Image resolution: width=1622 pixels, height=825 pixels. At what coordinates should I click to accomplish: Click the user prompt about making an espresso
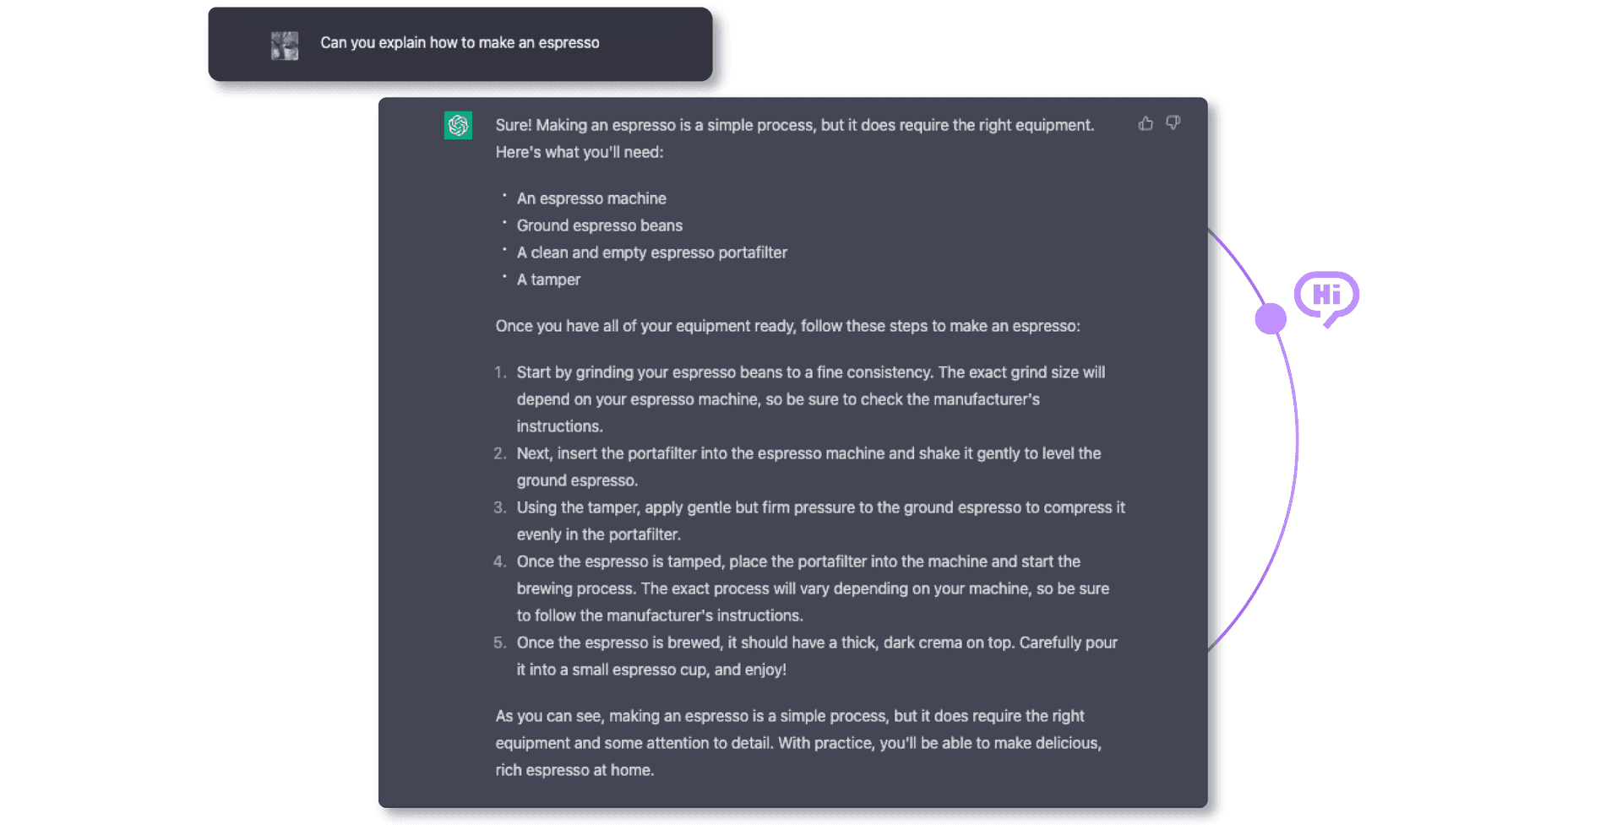point(460,43)
